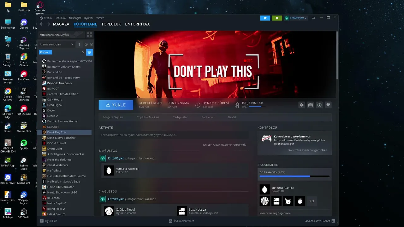Screen dimensions: 404x227
Task: Open the Discord desktop shortcut
Action: click(24, 24)
